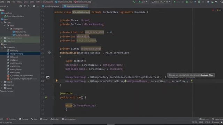This screenshot has width=223, height=125.
Task: Open the app run configuration dropdown
Action: click(x=143, y=2)
